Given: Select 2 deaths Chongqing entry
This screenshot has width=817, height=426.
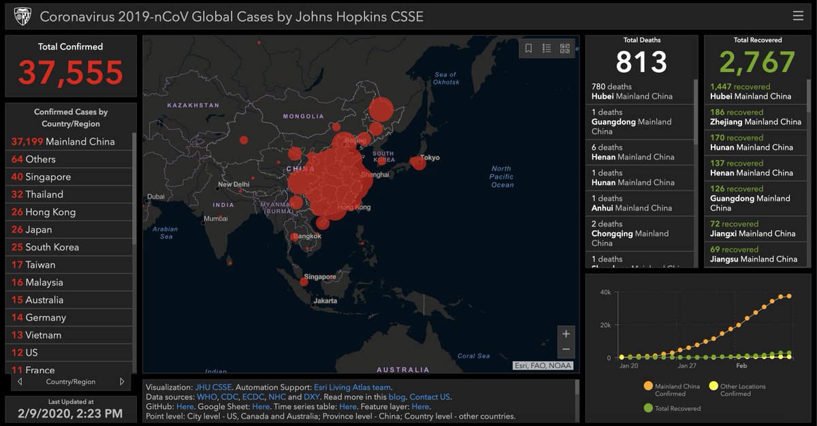Looking at the screenshot, I should [x=640, y=234].
